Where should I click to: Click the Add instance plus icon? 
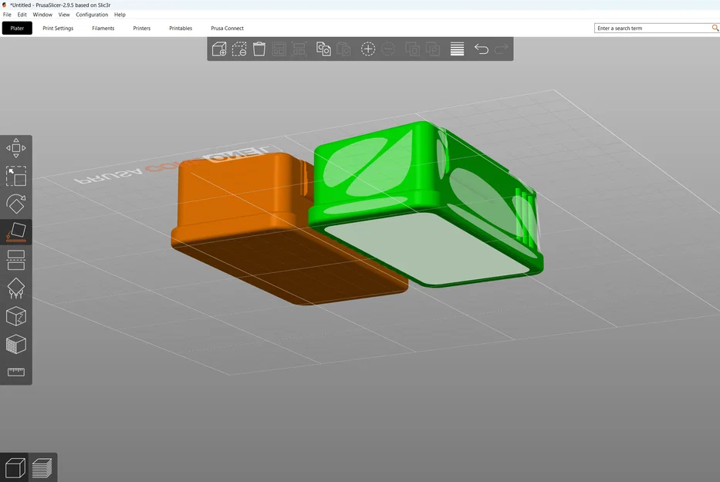[x=368, y=49]
